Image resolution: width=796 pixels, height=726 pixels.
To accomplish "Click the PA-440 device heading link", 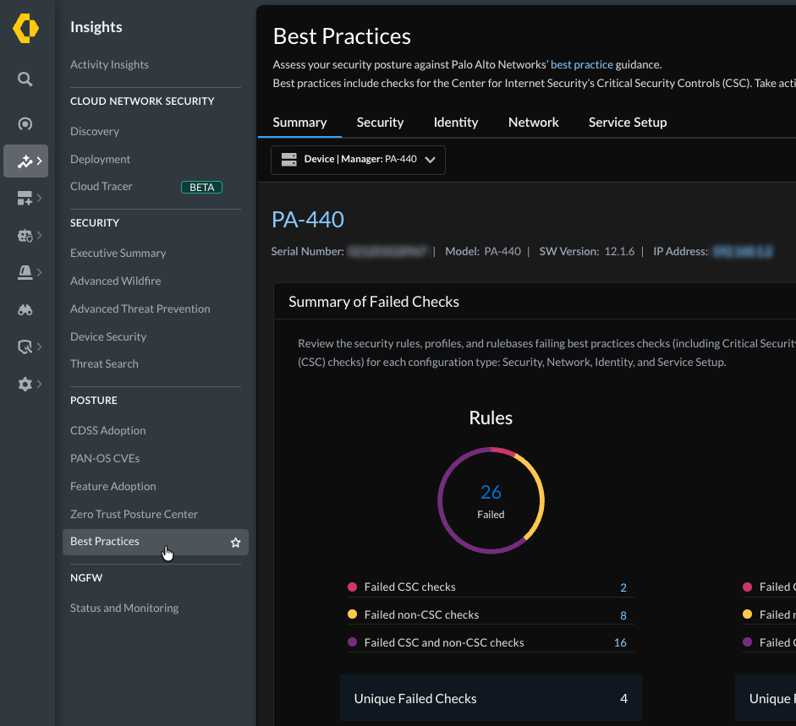I will click(308, 220).
